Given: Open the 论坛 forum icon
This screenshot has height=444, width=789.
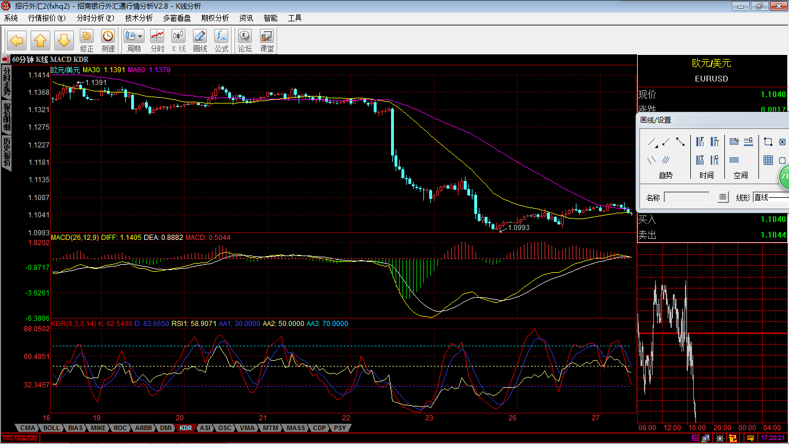Looking at the screenshot, I should point(245,40).
